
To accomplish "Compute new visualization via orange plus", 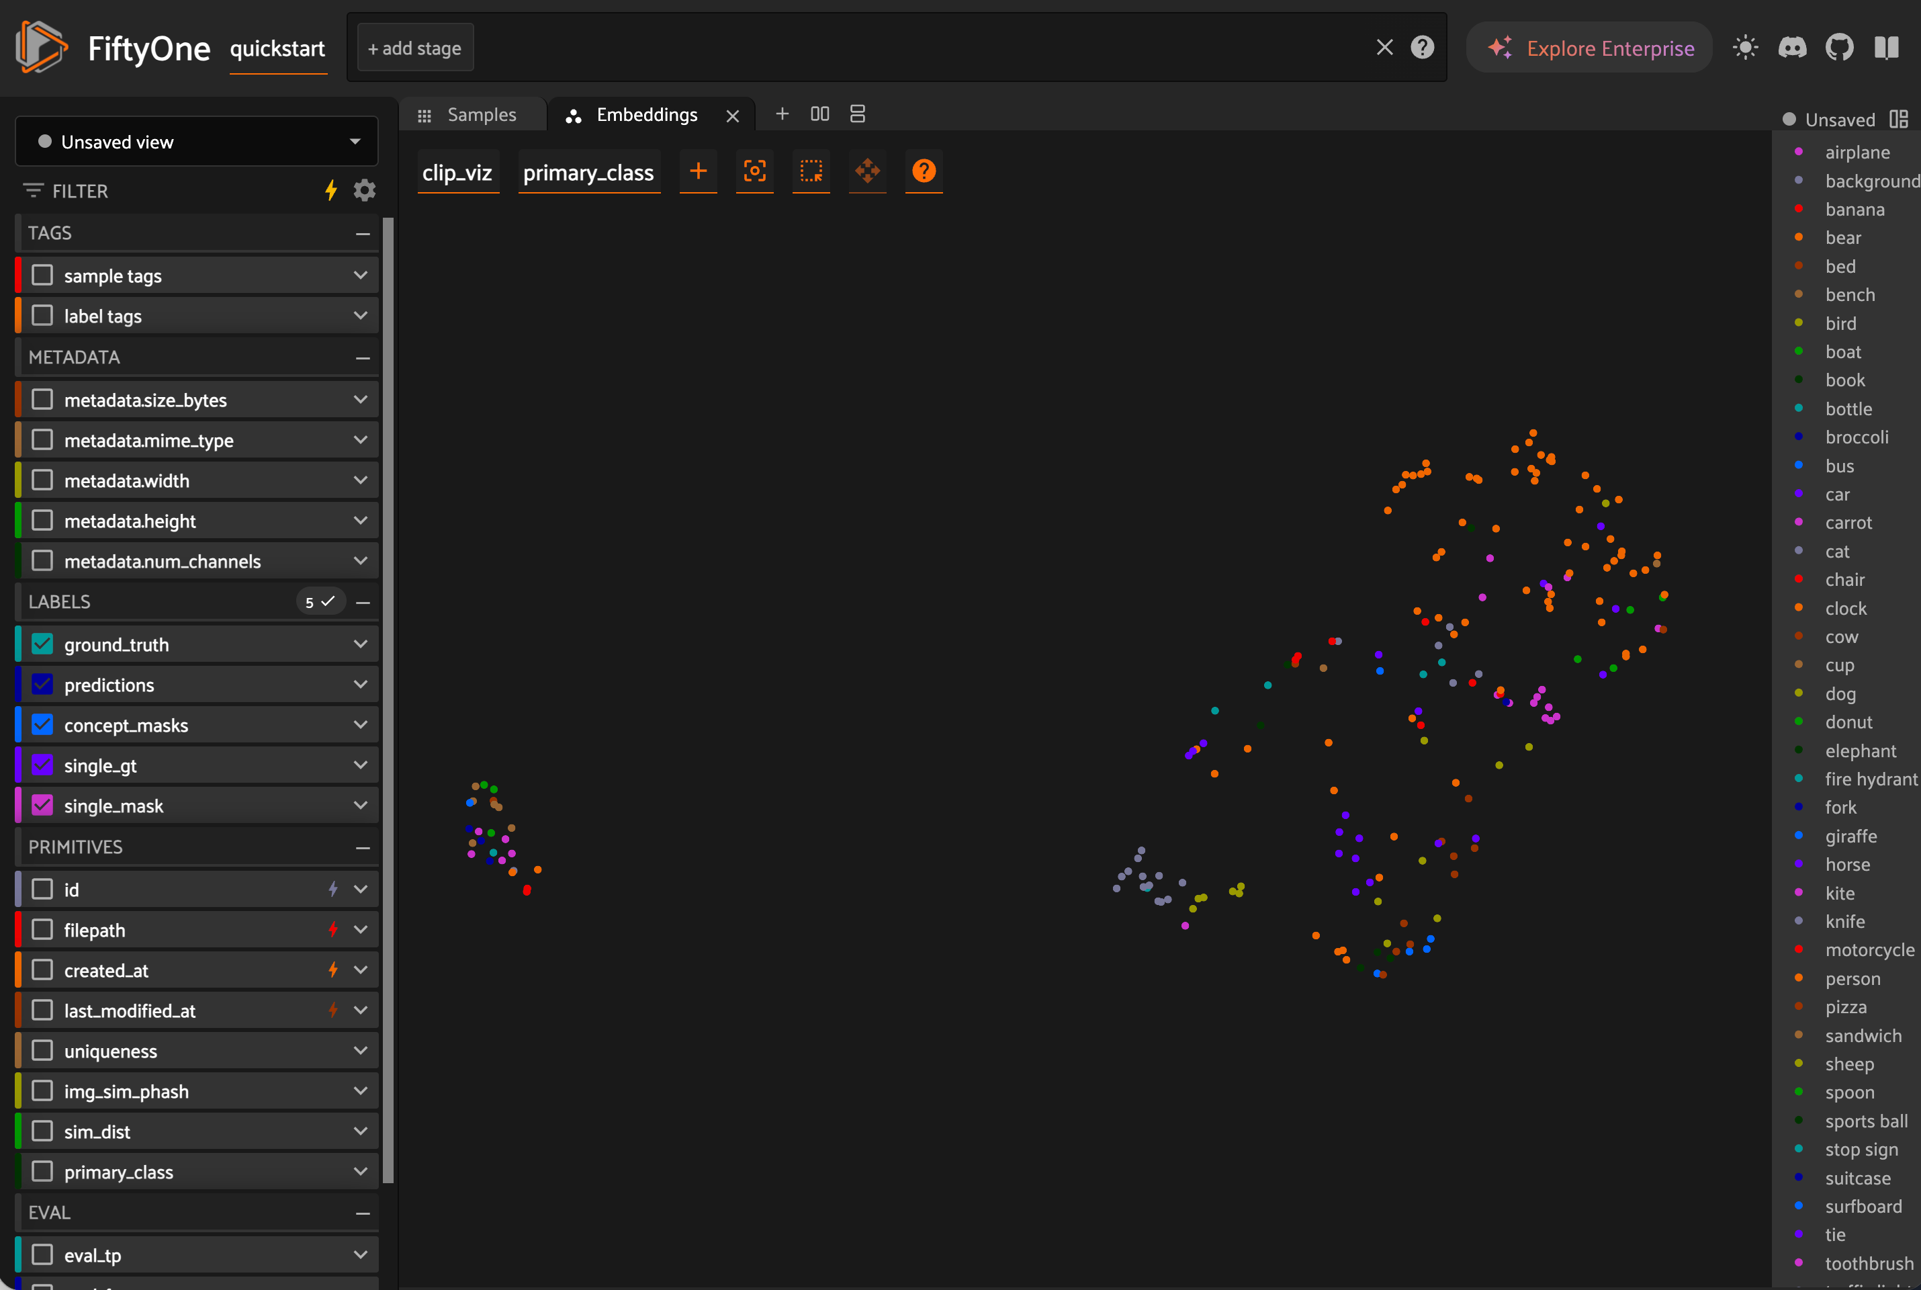I will [698, 171].
